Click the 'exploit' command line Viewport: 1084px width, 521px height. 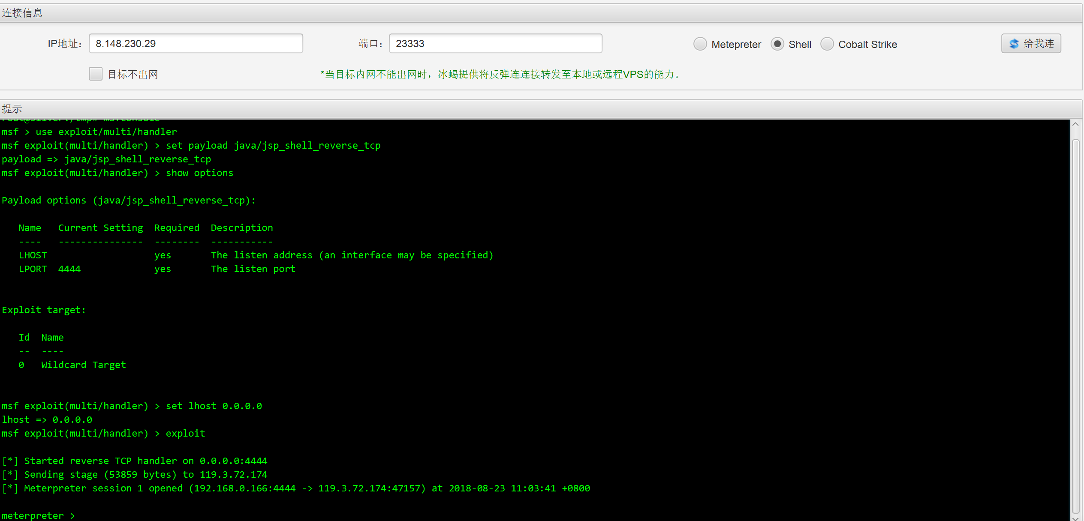103,433
